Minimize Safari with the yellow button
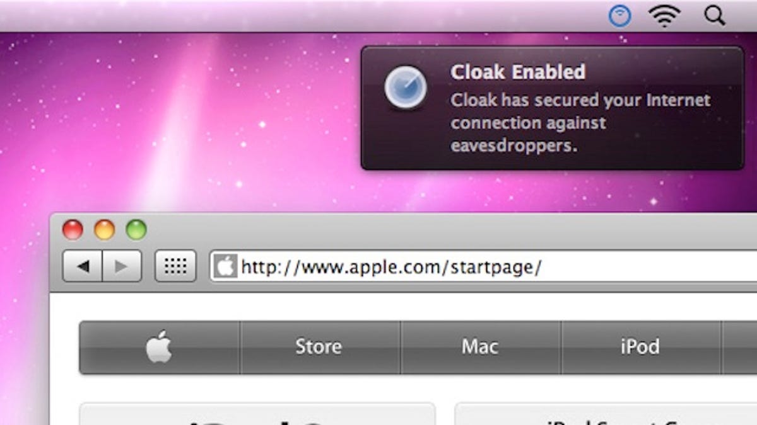This screenshot has height=425, width=757. [x=105, y=229]
